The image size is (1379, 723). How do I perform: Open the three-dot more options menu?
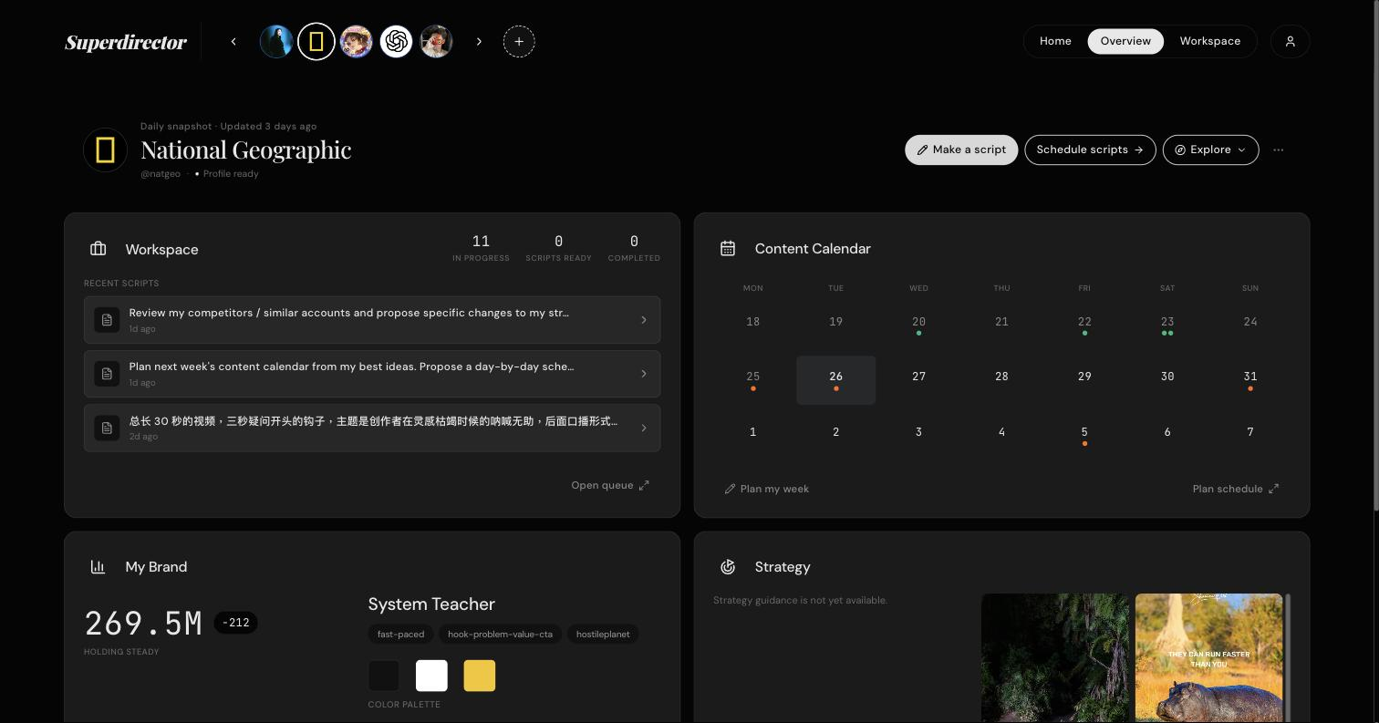(x=1279, y=150)
